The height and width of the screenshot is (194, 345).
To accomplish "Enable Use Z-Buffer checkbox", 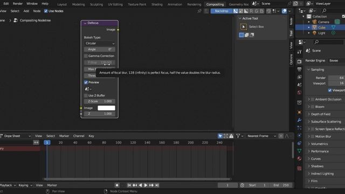I will coord(86,96).
